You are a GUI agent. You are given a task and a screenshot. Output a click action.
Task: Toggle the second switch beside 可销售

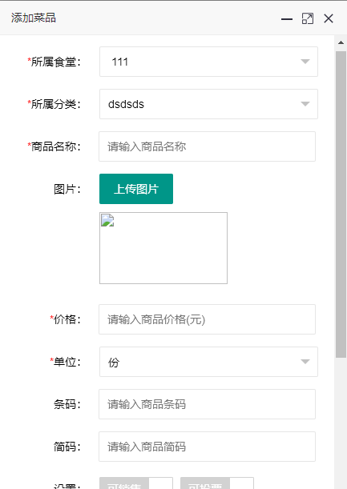coord(217,483)
